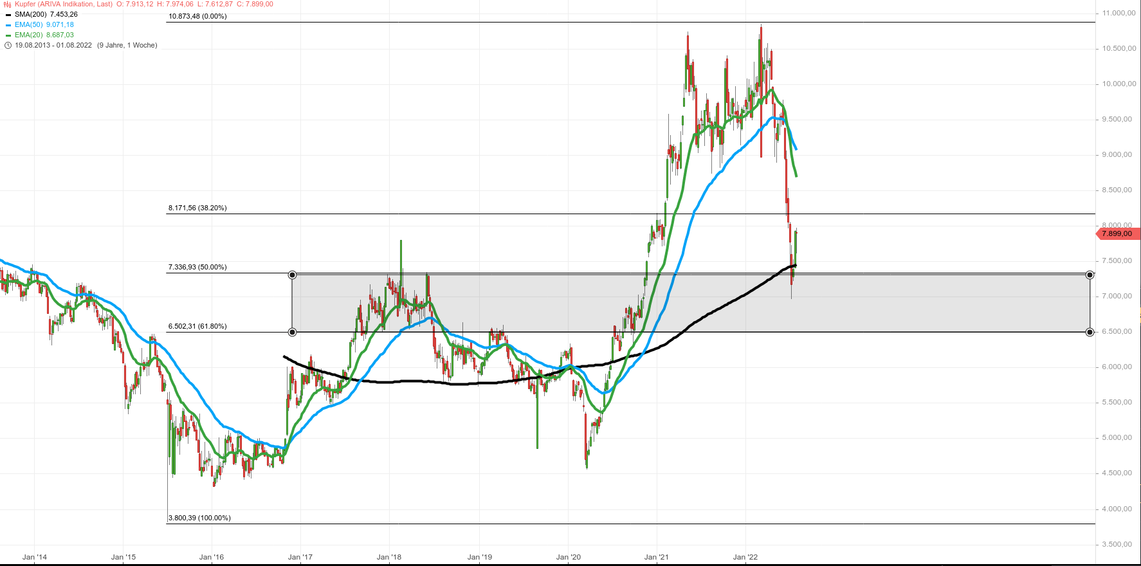Screen dimensions: 1141x566
Task: Select the Fibonacci label 7.336,93 (50.00%)
Action: coord(197,267)
